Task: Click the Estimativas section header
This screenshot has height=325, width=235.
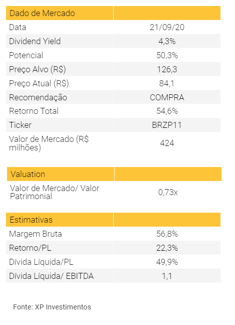Action: pyautogui.click(x=31, y=220)
